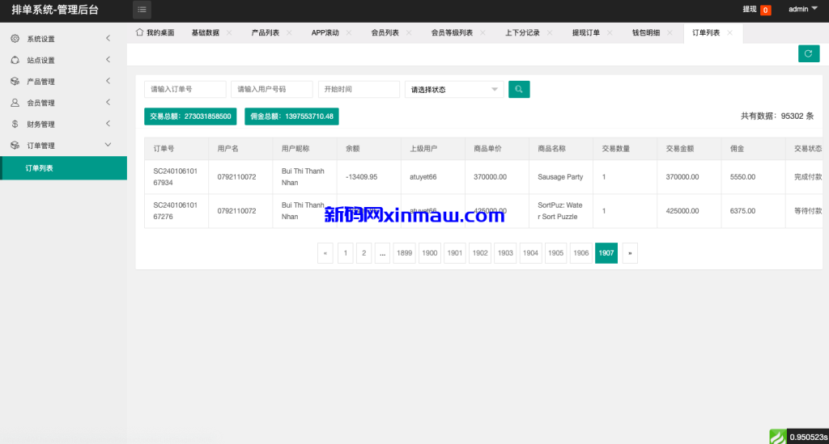The image size is (829, 444).
Task: Select 订单列表 in the sidebar
Action: (63, 168)
